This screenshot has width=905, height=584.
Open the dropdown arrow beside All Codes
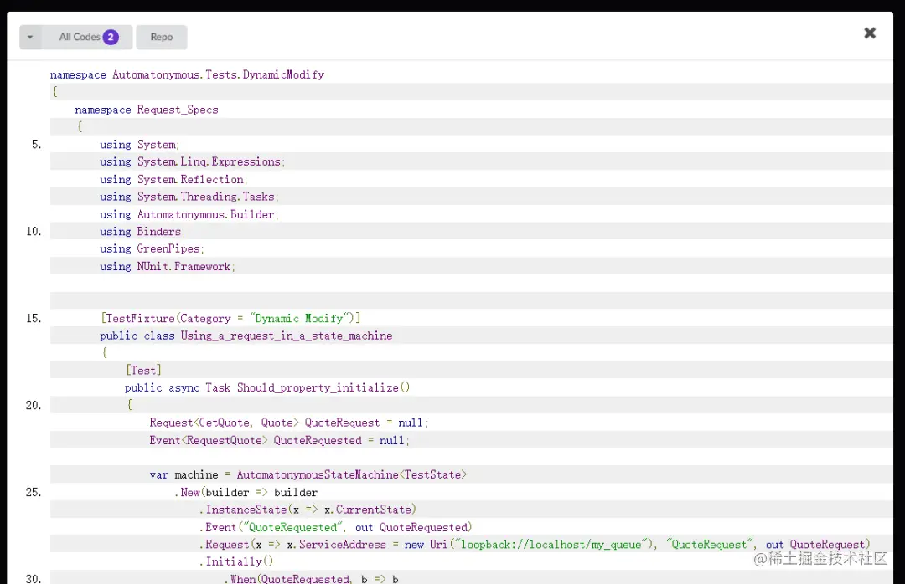tap(30, 37)
